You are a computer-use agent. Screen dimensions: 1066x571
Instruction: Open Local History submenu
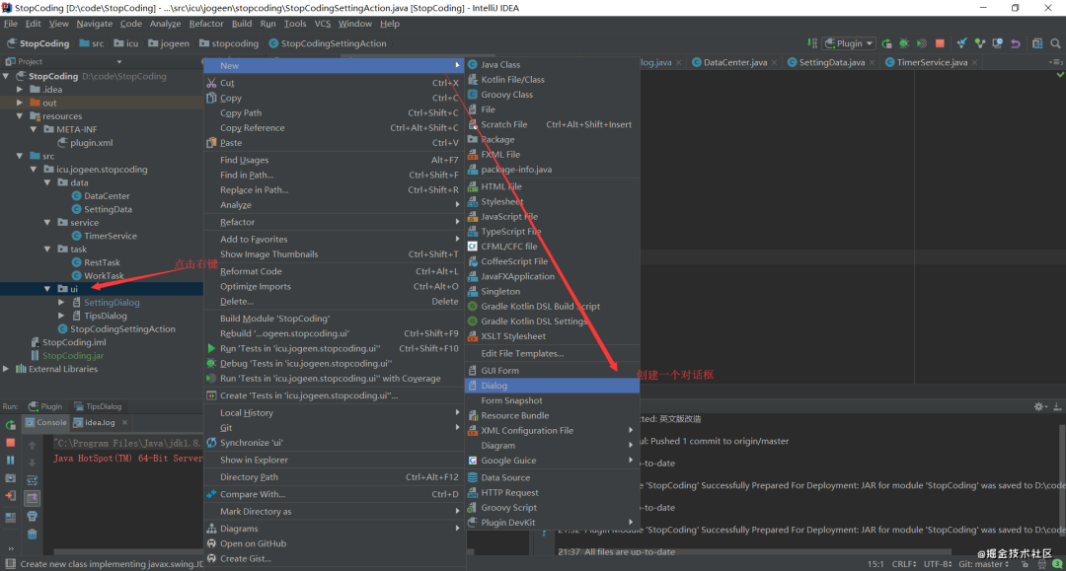click(x=334, y=413)
